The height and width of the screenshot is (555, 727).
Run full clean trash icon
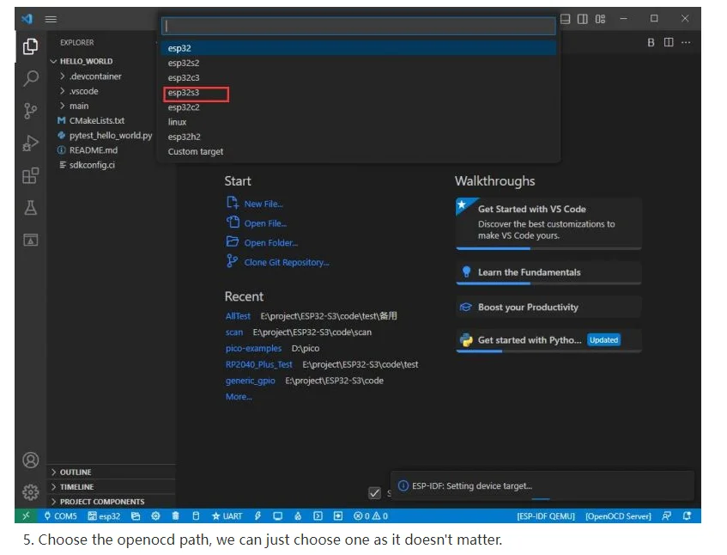pyautogui.click(x=175, y=516)
